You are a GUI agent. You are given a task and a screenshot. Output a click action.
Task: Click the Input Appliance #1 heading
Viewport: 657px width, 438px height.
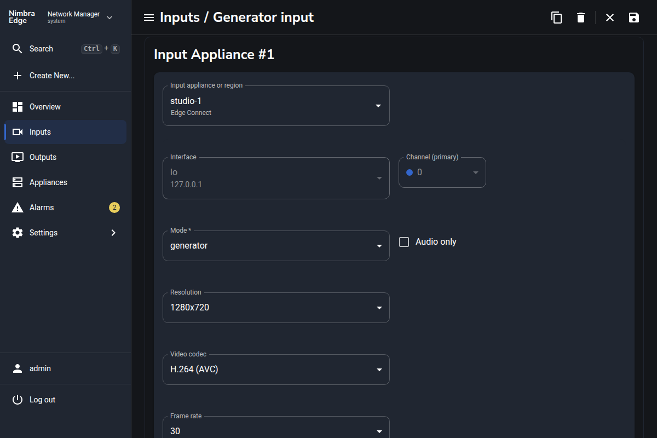click(x=214, y=55)
